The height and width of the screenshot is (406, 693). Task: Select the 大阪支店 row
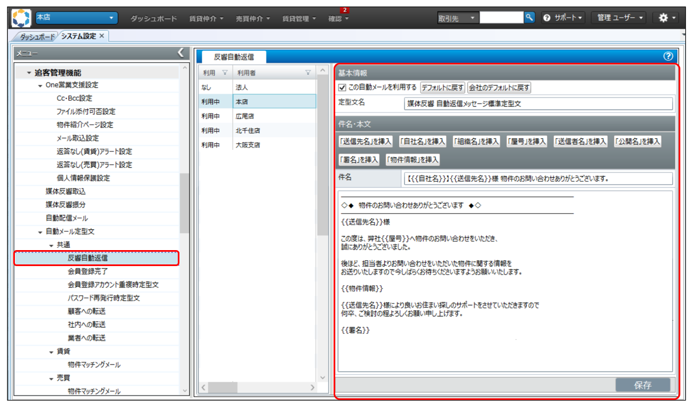tap(257, 145)
